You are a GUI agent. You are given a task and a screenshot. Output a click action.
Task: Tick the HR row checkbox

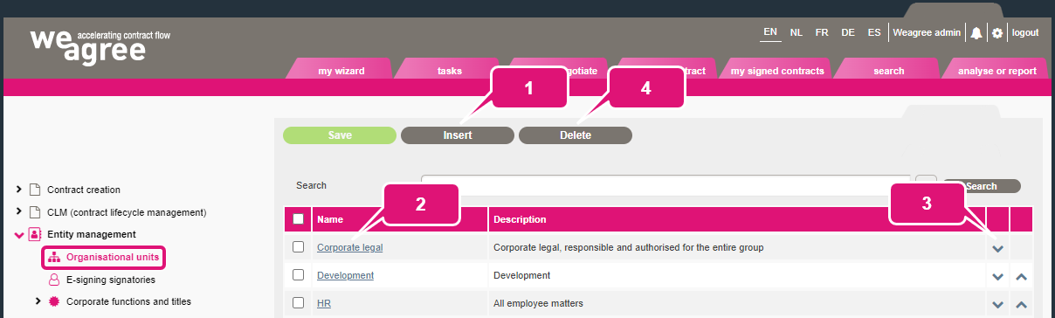coord(298,303)
